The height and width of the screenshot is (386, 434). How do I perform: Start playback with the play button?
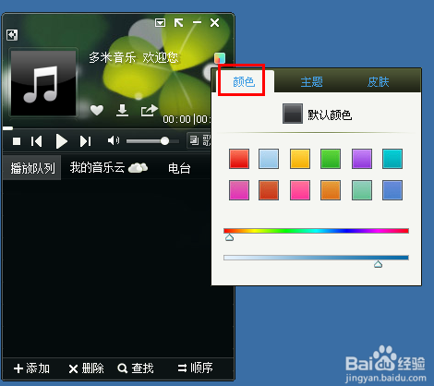point(62,141)
